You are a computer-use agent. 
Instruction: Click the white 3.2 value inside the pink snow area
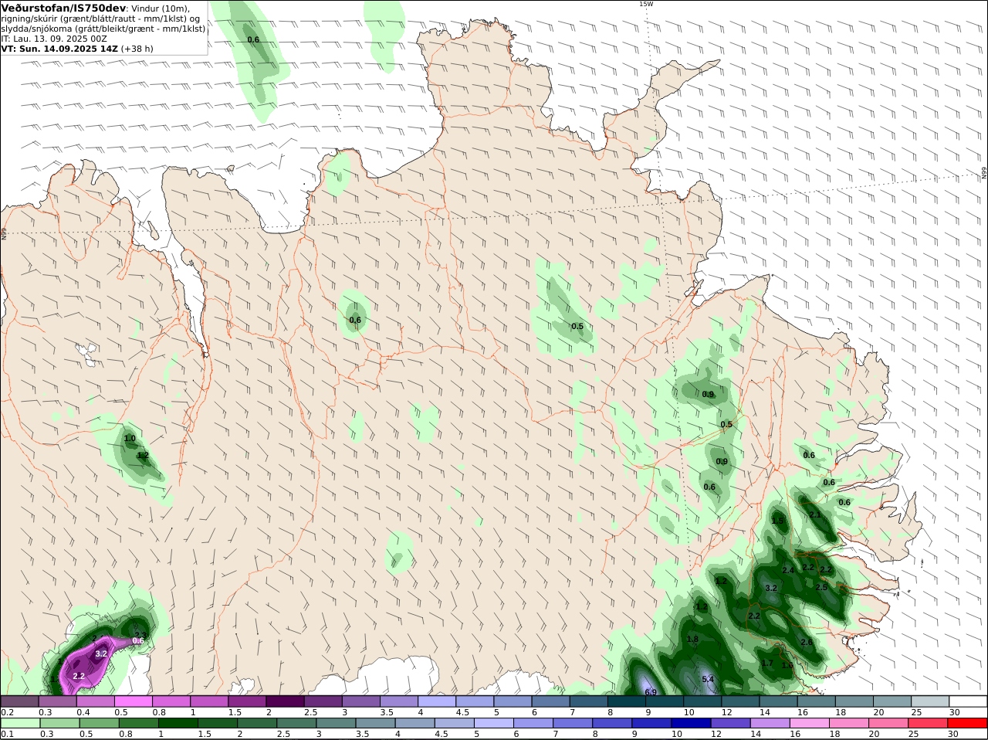click(101, 653)
